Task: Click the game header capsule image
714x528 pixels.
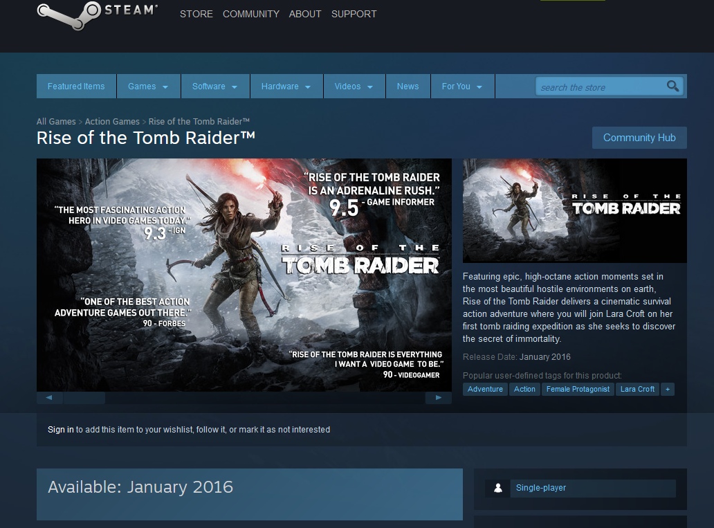Action: (x=575, y=210)
